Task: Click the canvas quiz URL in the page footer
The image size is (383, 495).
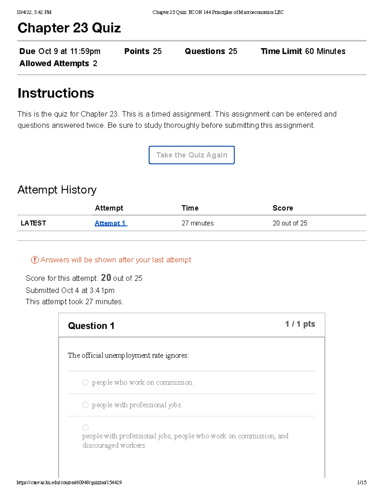Action: point(69,483)
